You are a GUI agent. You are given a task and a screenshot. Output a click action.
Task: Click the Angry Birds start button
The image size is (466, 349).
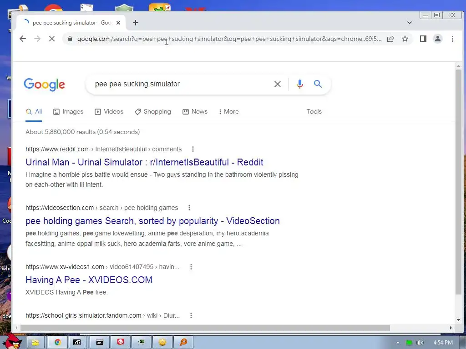click(x=12, y=341)
